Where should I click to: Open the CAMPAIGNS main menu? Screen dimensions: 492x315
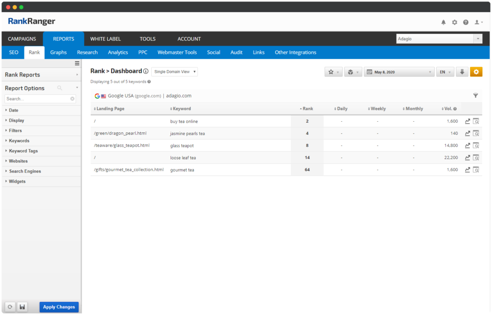tap(22, 39)
